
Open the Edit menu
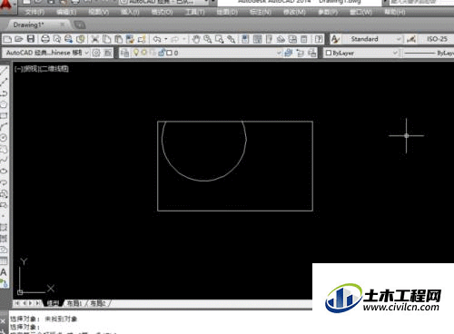pos(66,13)
